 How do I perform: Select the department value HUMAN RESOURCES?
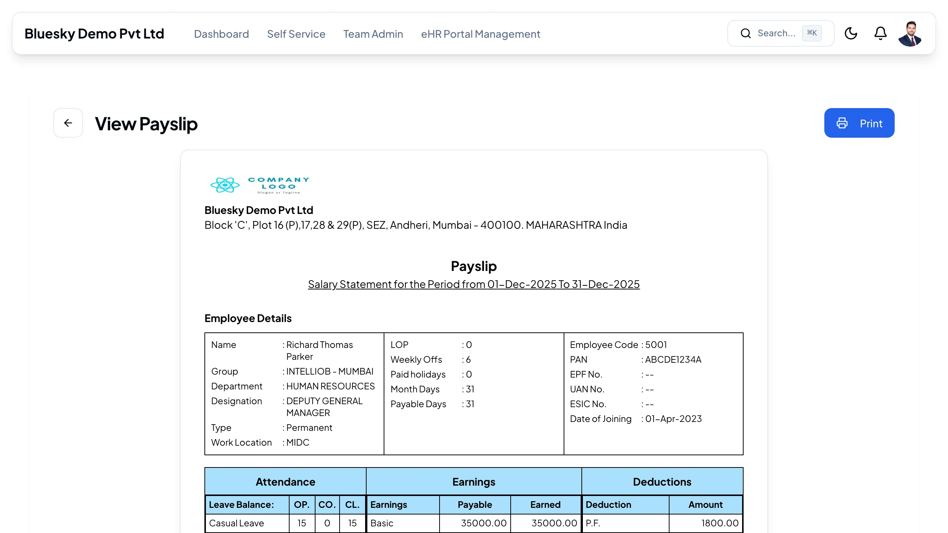331,386
